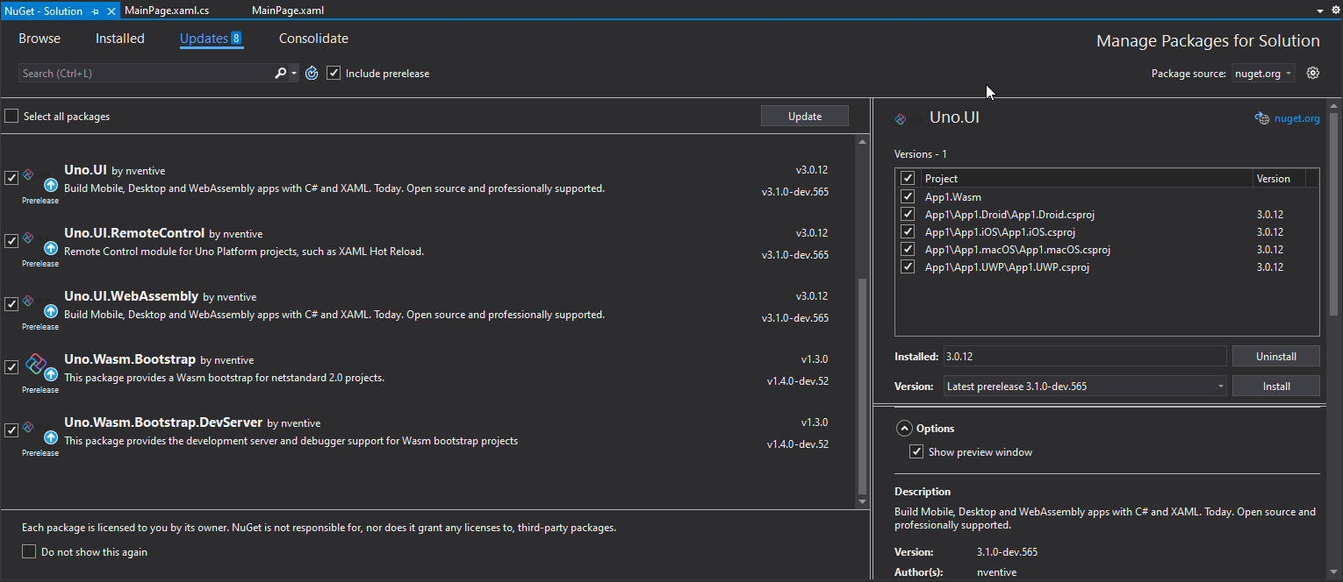Close the NuGet - Solution tab
Screen dimensions: 1343x582
[x=111, y=11]
